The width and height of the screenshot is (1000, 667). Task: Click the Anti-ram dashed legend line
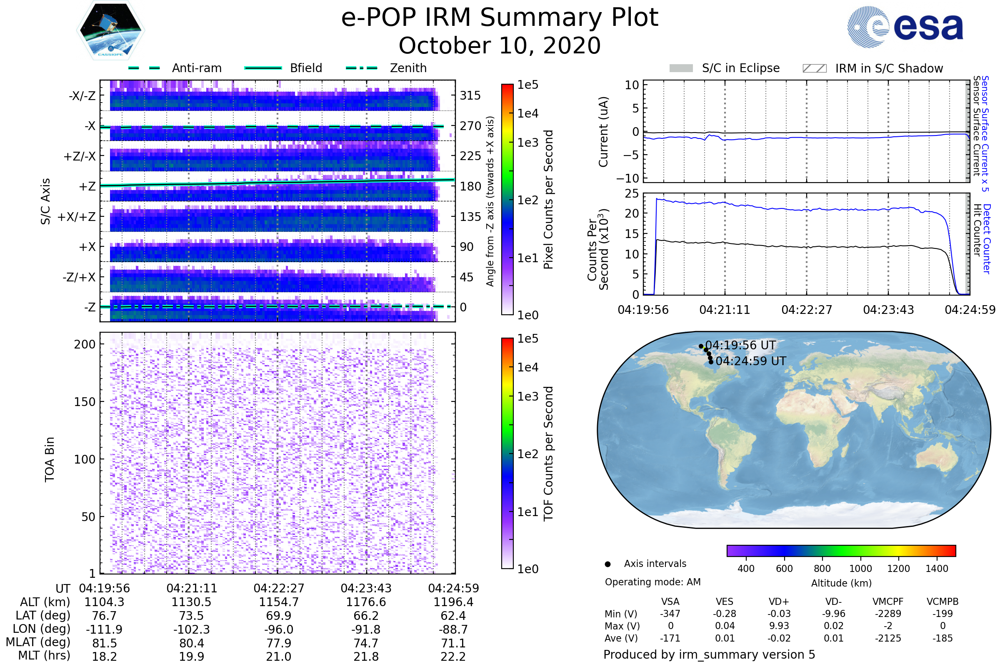[x=144, y=68]
